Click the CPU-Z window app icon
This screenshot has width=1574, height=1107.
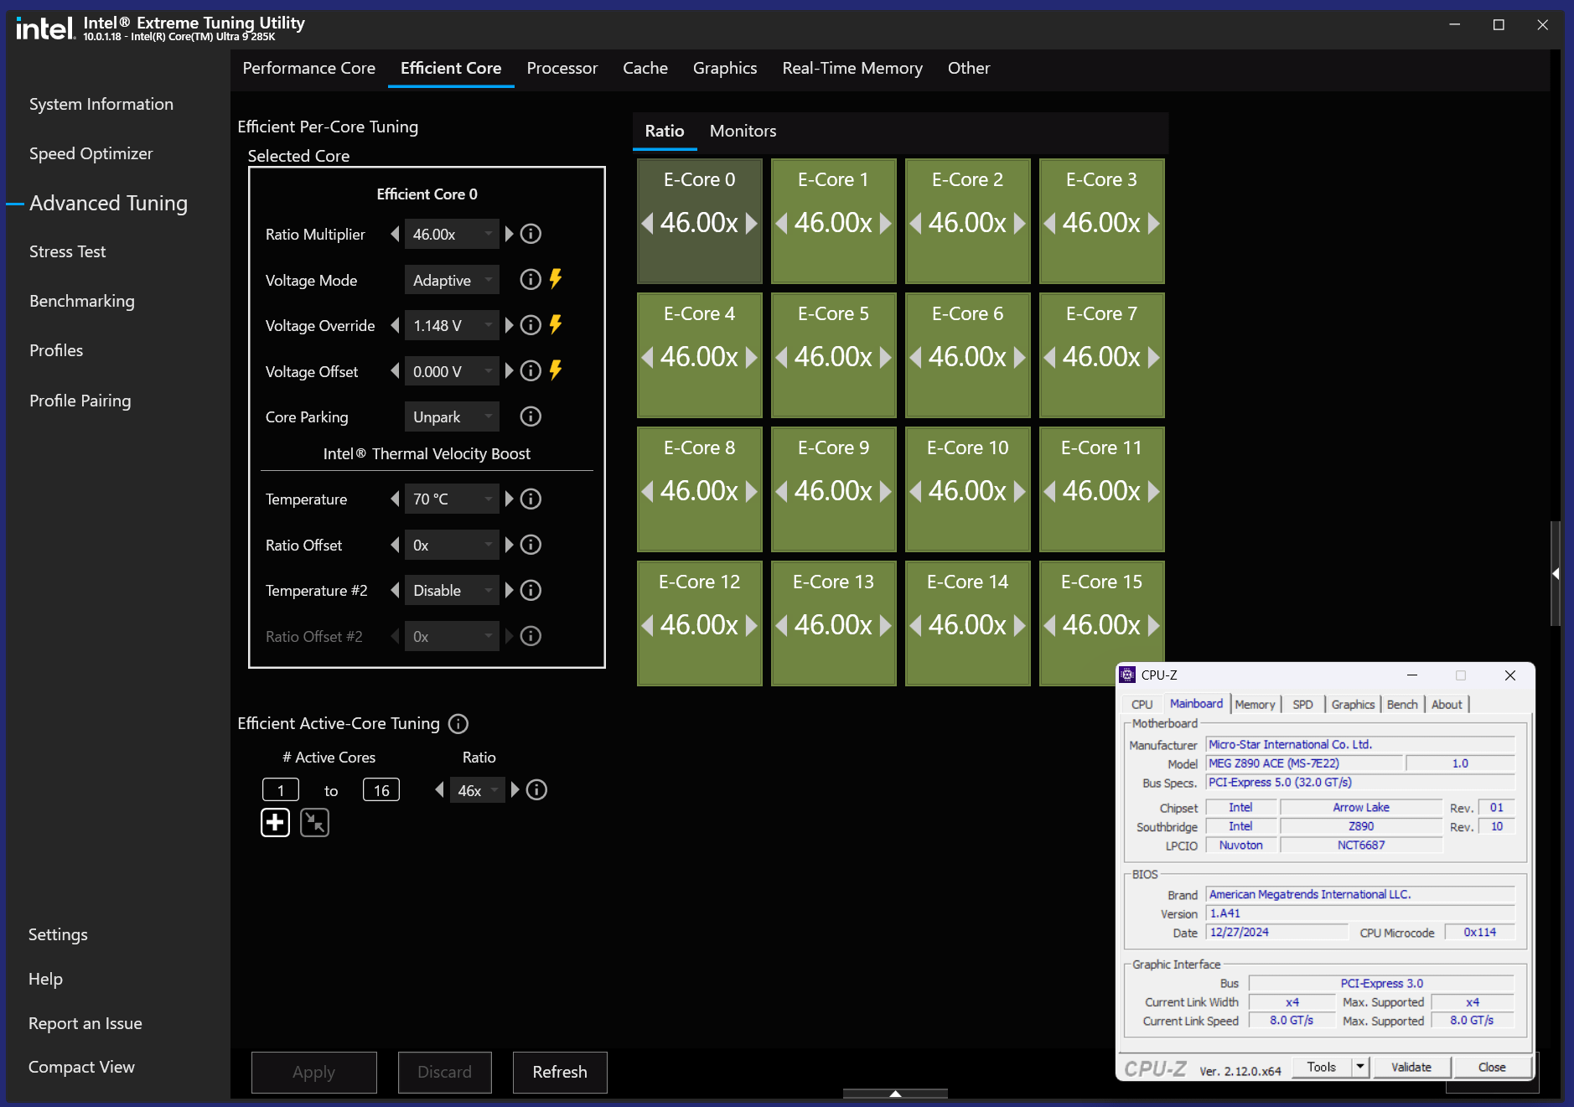coord(1128,675)
